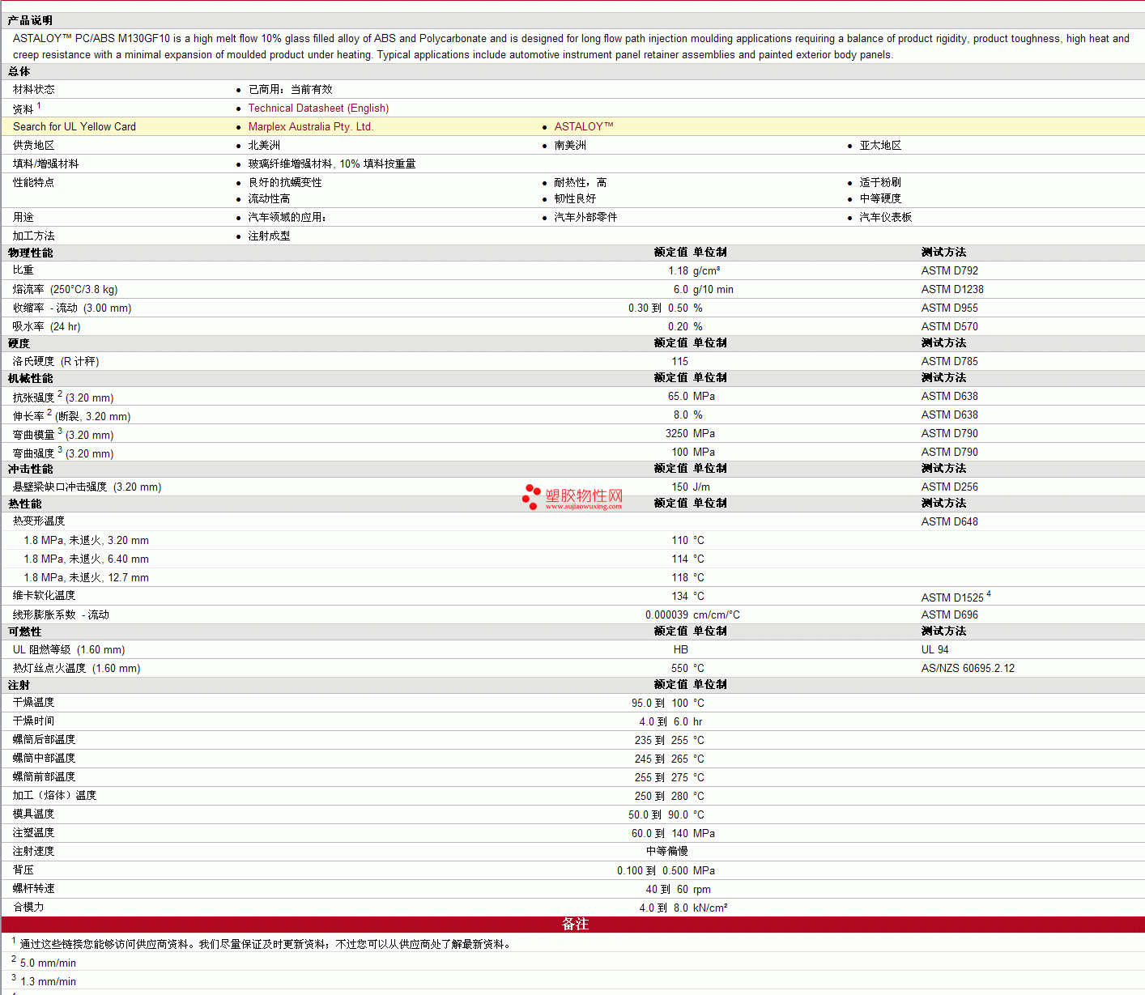Select the 弯曲强度 (3.20 mm) row label

[x=63, y=453]
